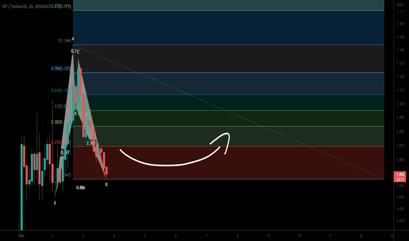Click day 10 on the time axis
The width and height of the screenshot is (409, 241).
click(299, 236)
